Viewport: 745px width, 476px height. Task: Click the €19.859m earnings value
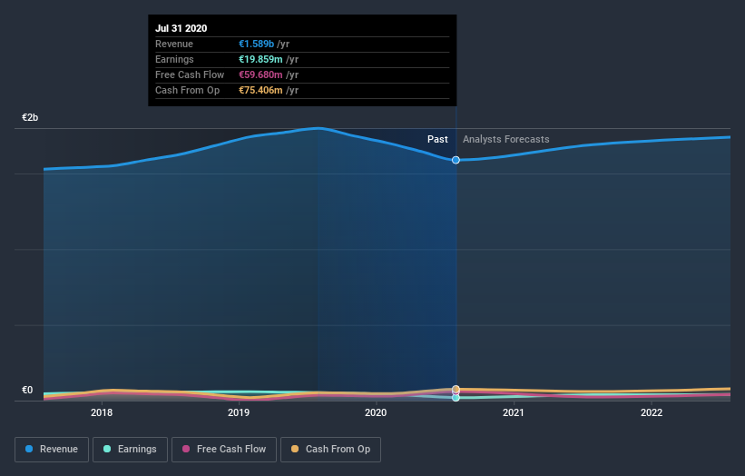260,59
